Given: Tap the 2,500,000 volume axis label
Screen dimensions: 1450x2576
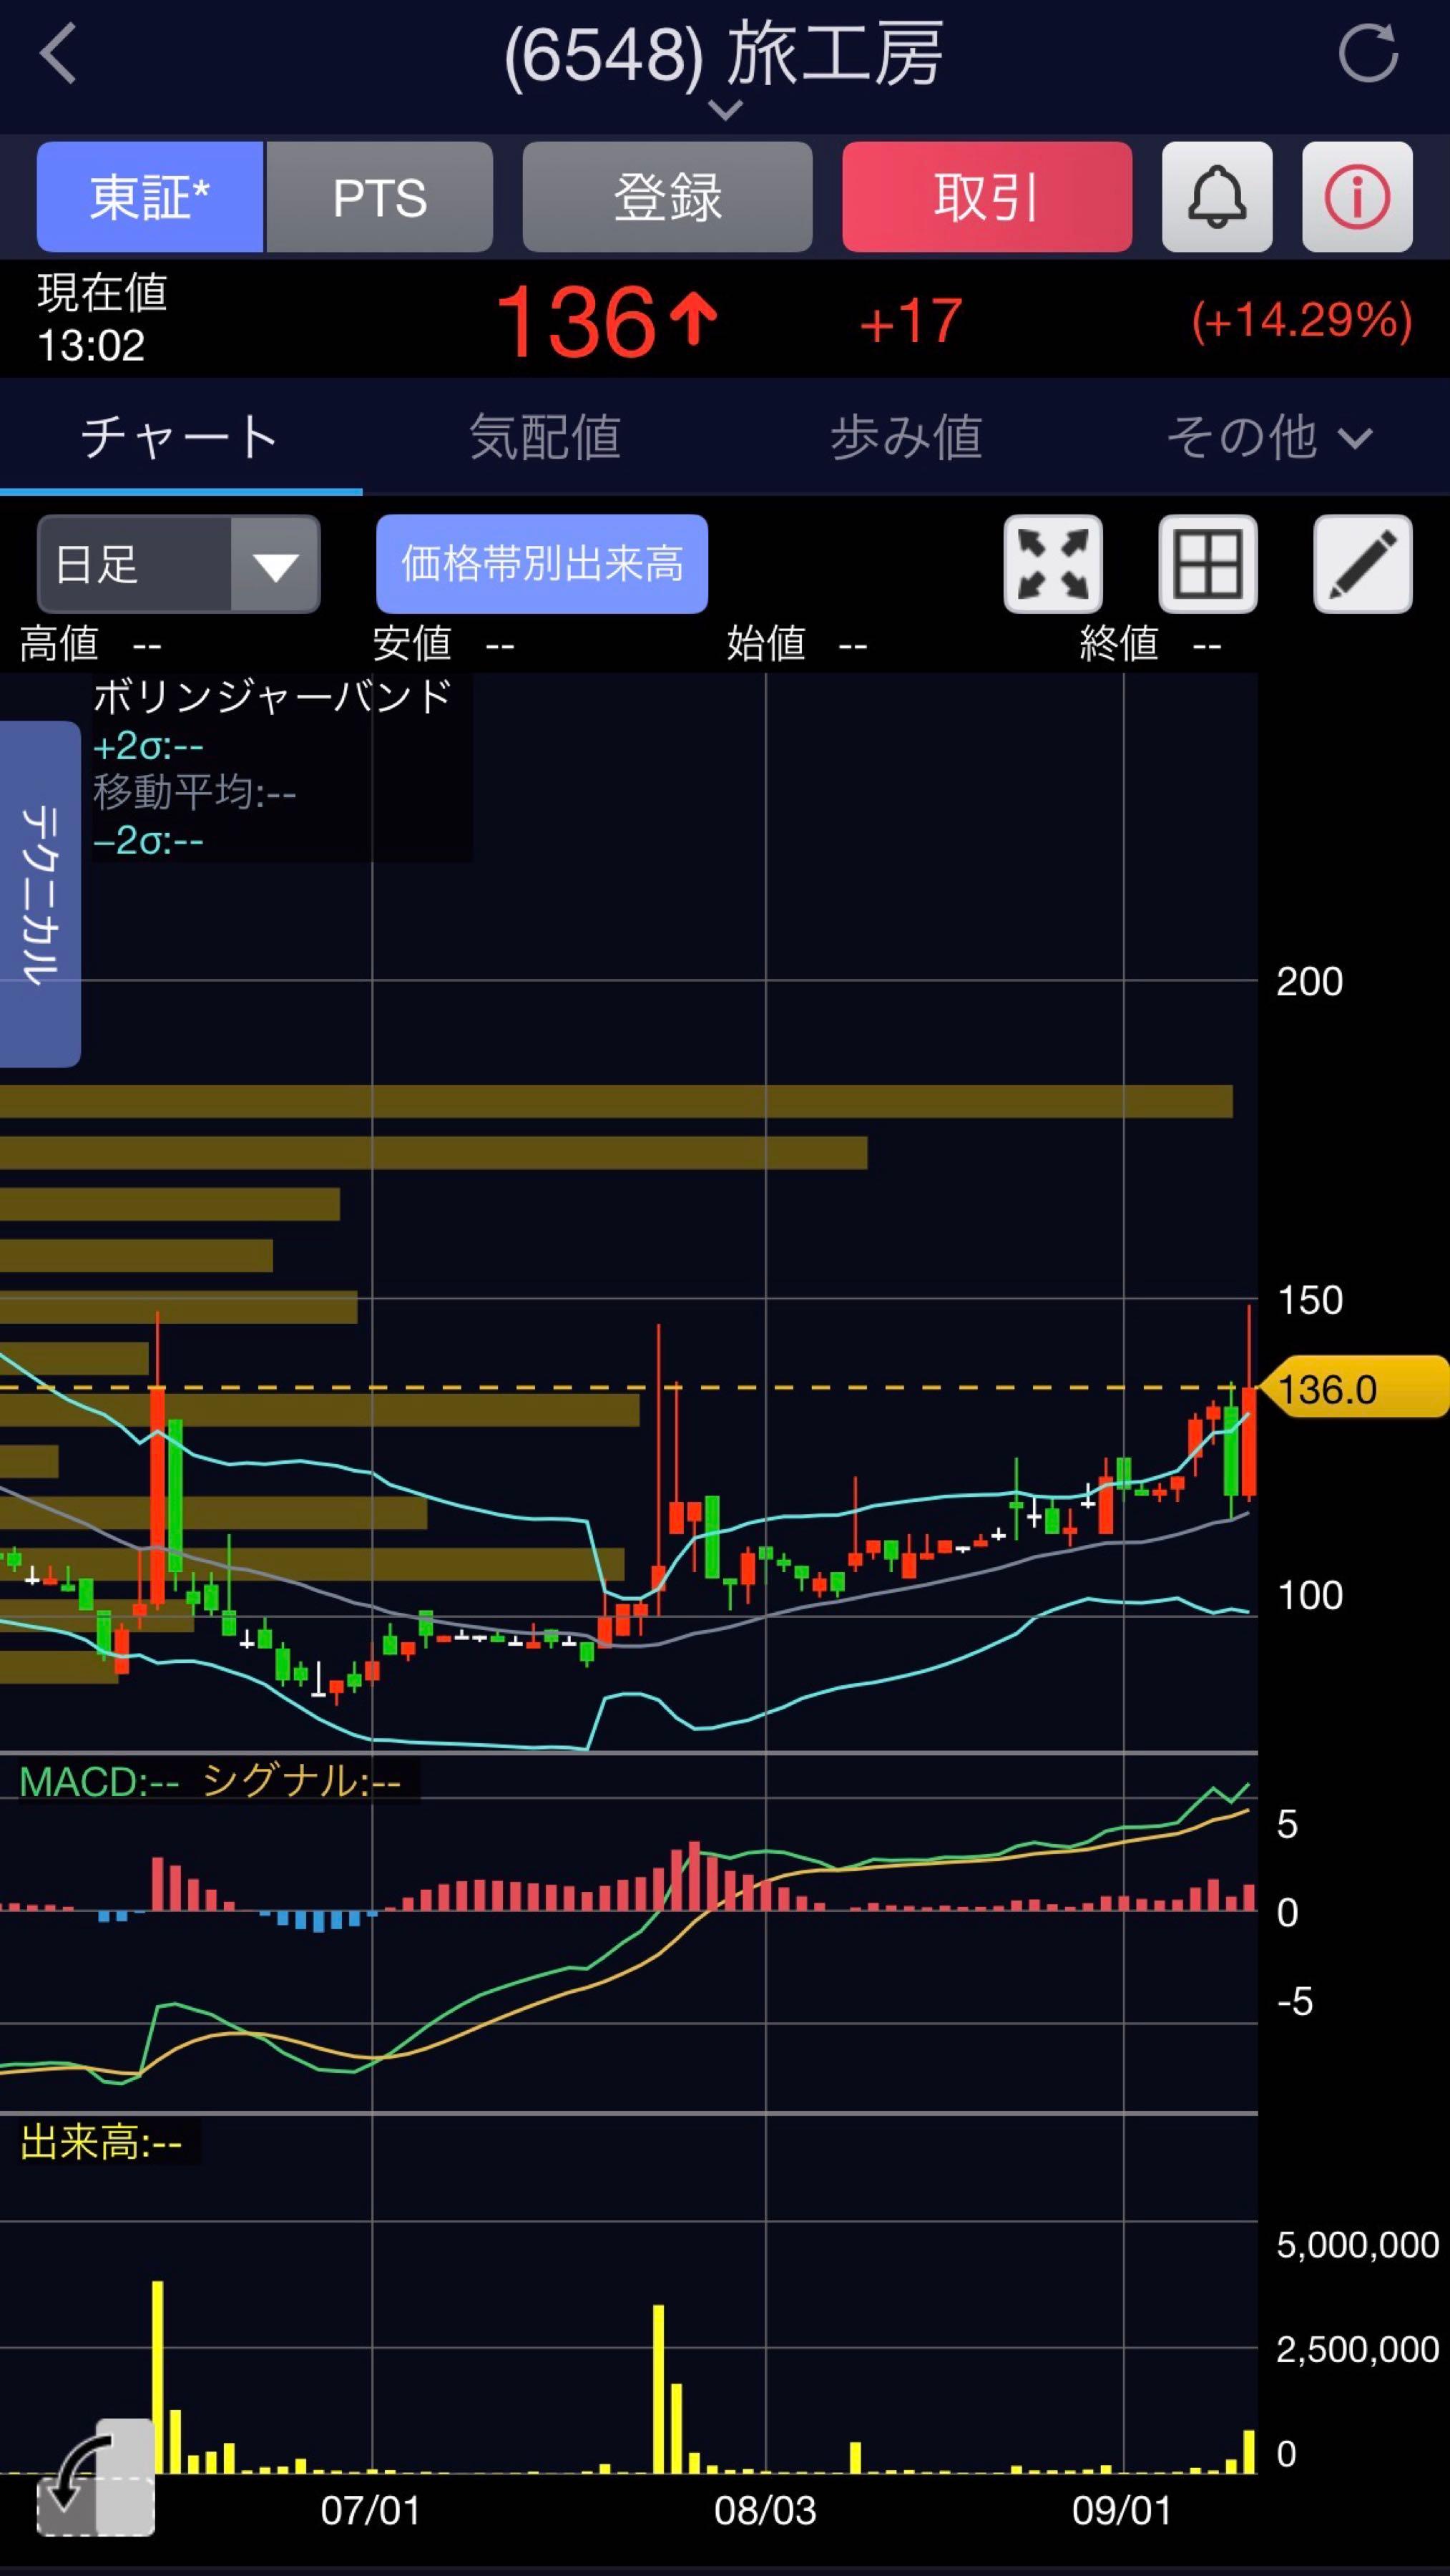Looking at the screenshot, I should click(x=1357, y=2349).
